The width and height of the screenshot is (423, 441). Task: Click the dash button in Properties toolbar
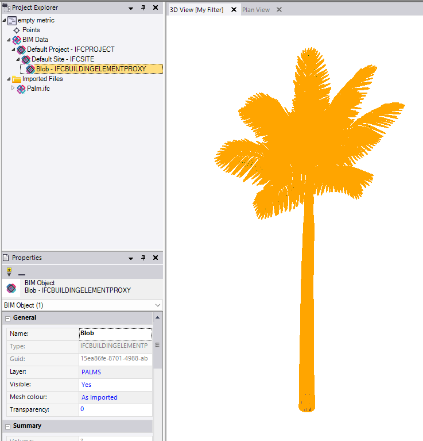click(22, 274)
